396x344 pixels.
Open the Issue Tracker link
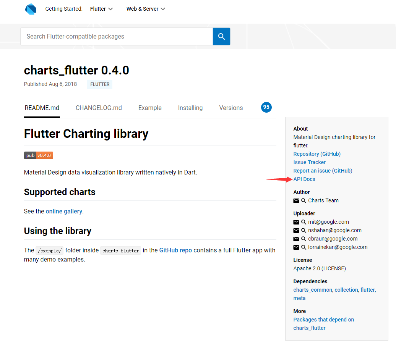pyautogui.click(x=309, y=162)
